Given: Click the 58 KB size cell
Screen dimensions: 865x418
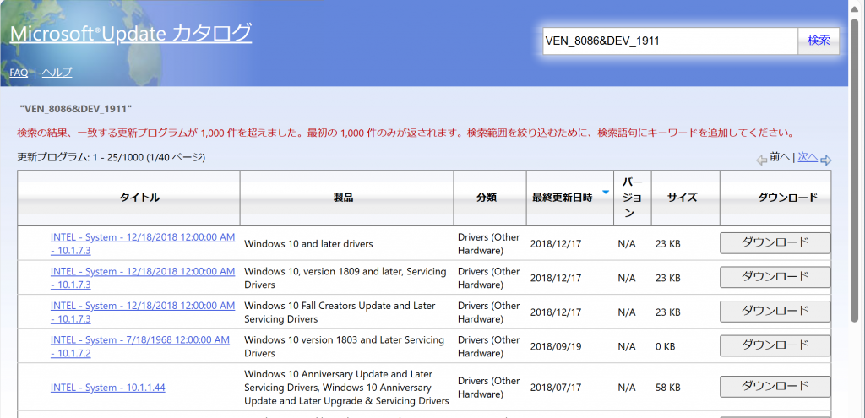Looking at the screenshot, I should (667, 388).
